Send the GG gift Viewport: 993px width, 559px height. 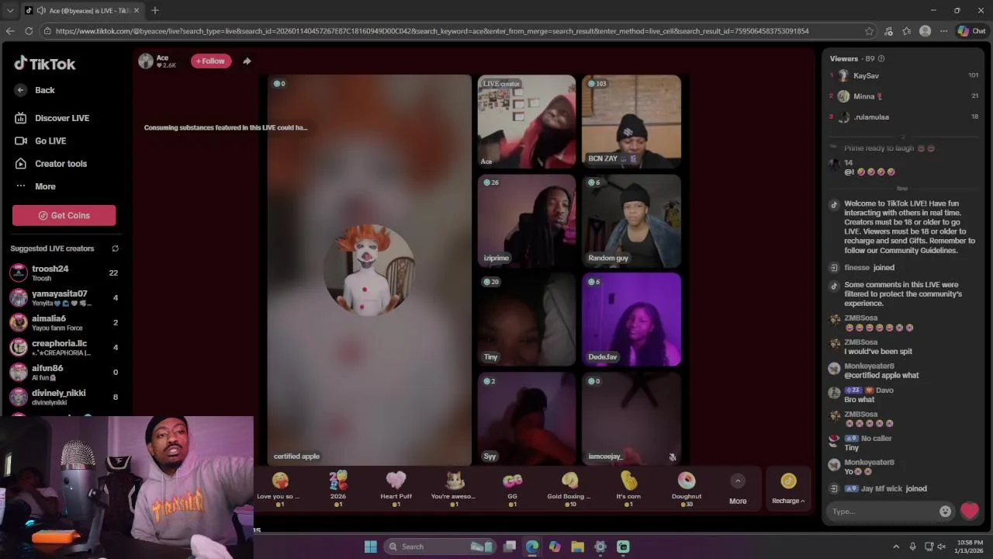point(512,489)
